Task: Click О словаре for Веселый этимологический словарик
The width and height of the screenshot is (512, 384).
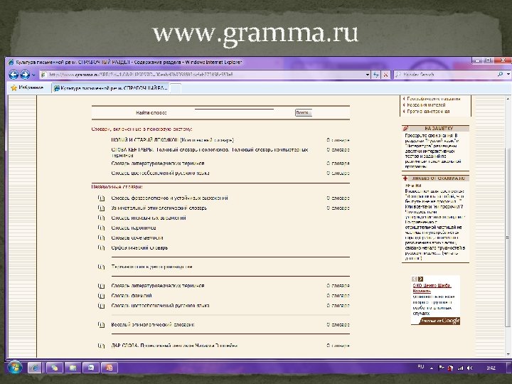Action: [338, 325]
